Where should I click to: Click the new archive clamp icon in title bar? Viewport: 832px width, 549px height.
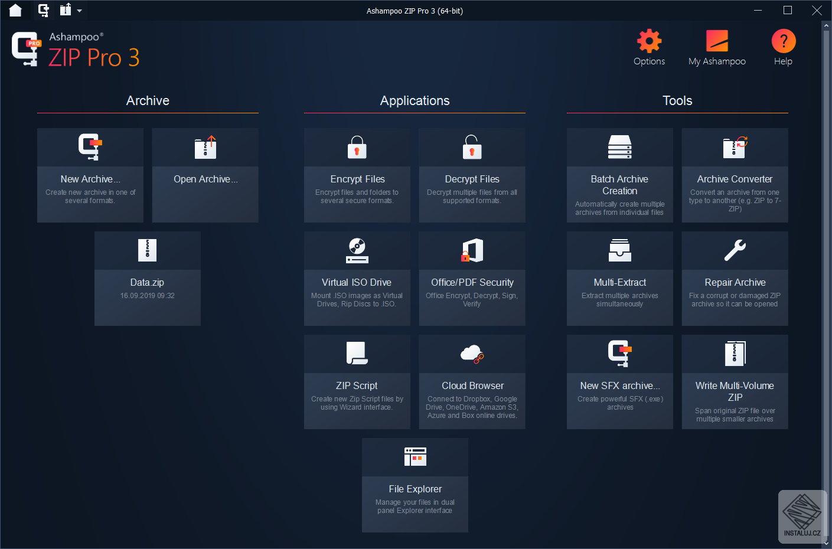43,10
